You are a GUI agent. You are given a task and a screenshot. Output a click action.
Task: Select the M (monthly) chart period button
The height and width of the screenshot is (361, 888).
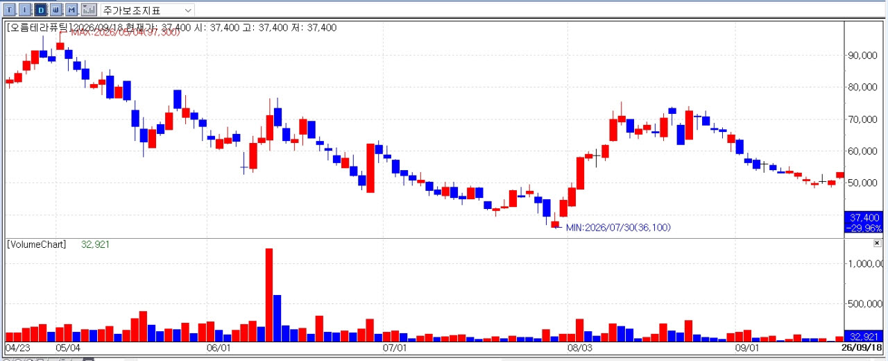point(71,10)
